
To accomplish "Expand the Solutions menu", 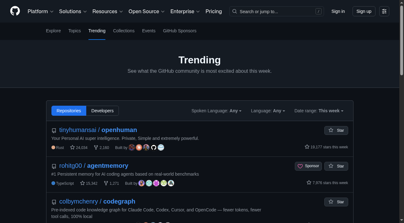I will click(x=73, y=11).
